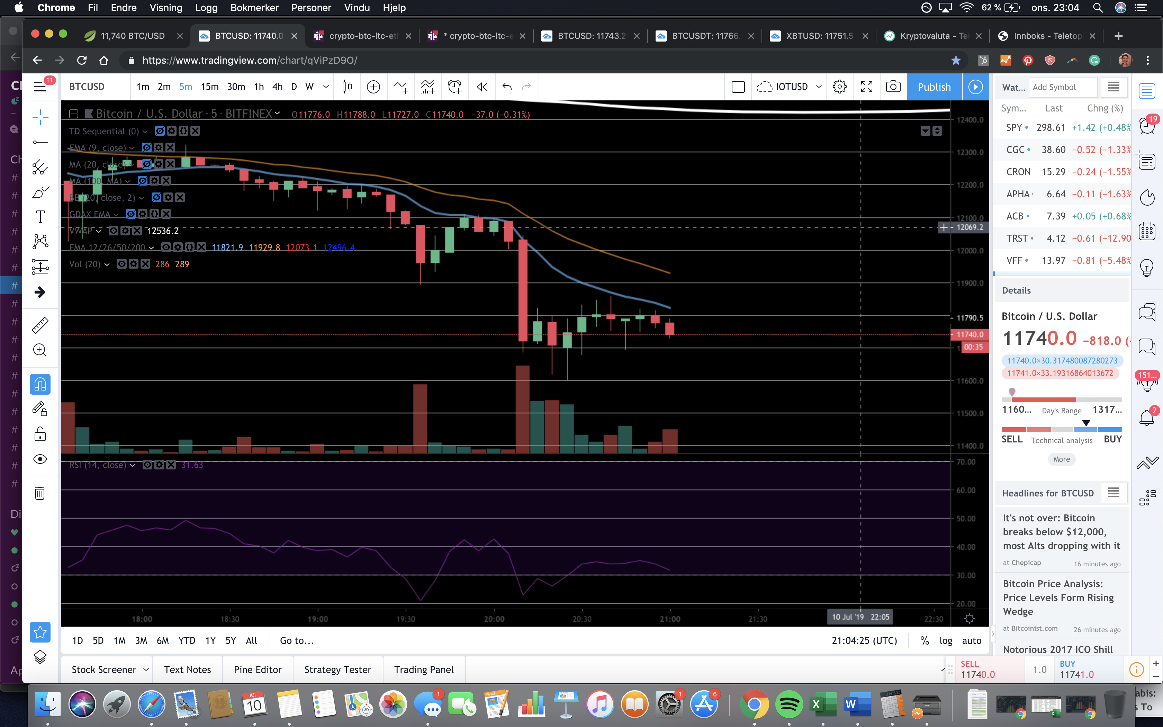Select the text drawing tool
This screenshot has width=1163, height=727.
coord(40,216)
